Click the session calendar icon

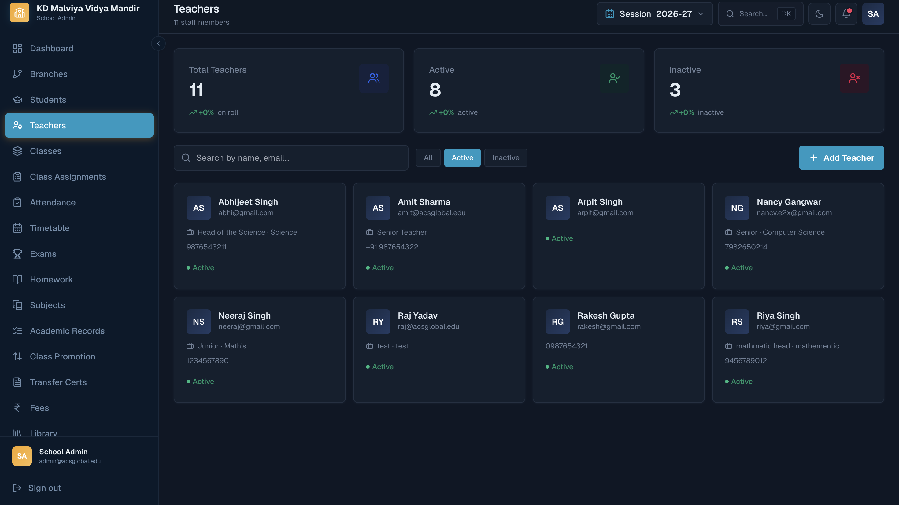[610, 14]
